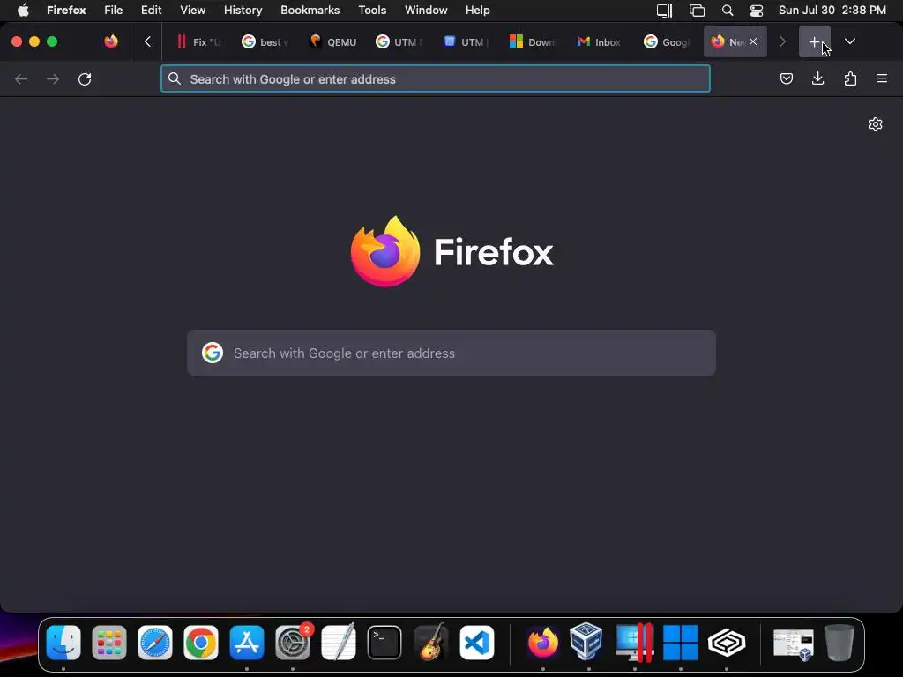Screen dimensions: 903x677
Task: Open the View menu
Action: tap(193, 11)
